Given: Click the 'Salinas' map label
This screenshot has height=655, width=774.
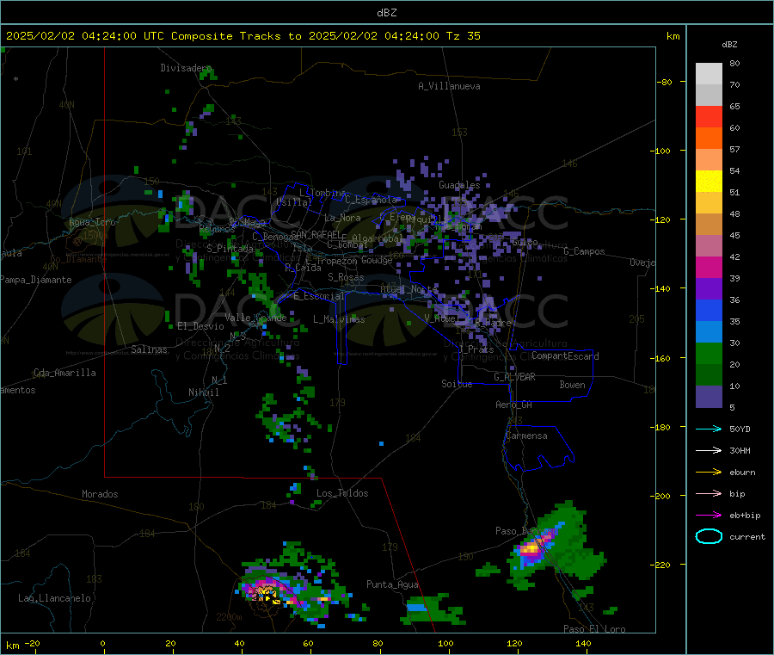Looking at the screenshot, I should [x=149, y=349].
